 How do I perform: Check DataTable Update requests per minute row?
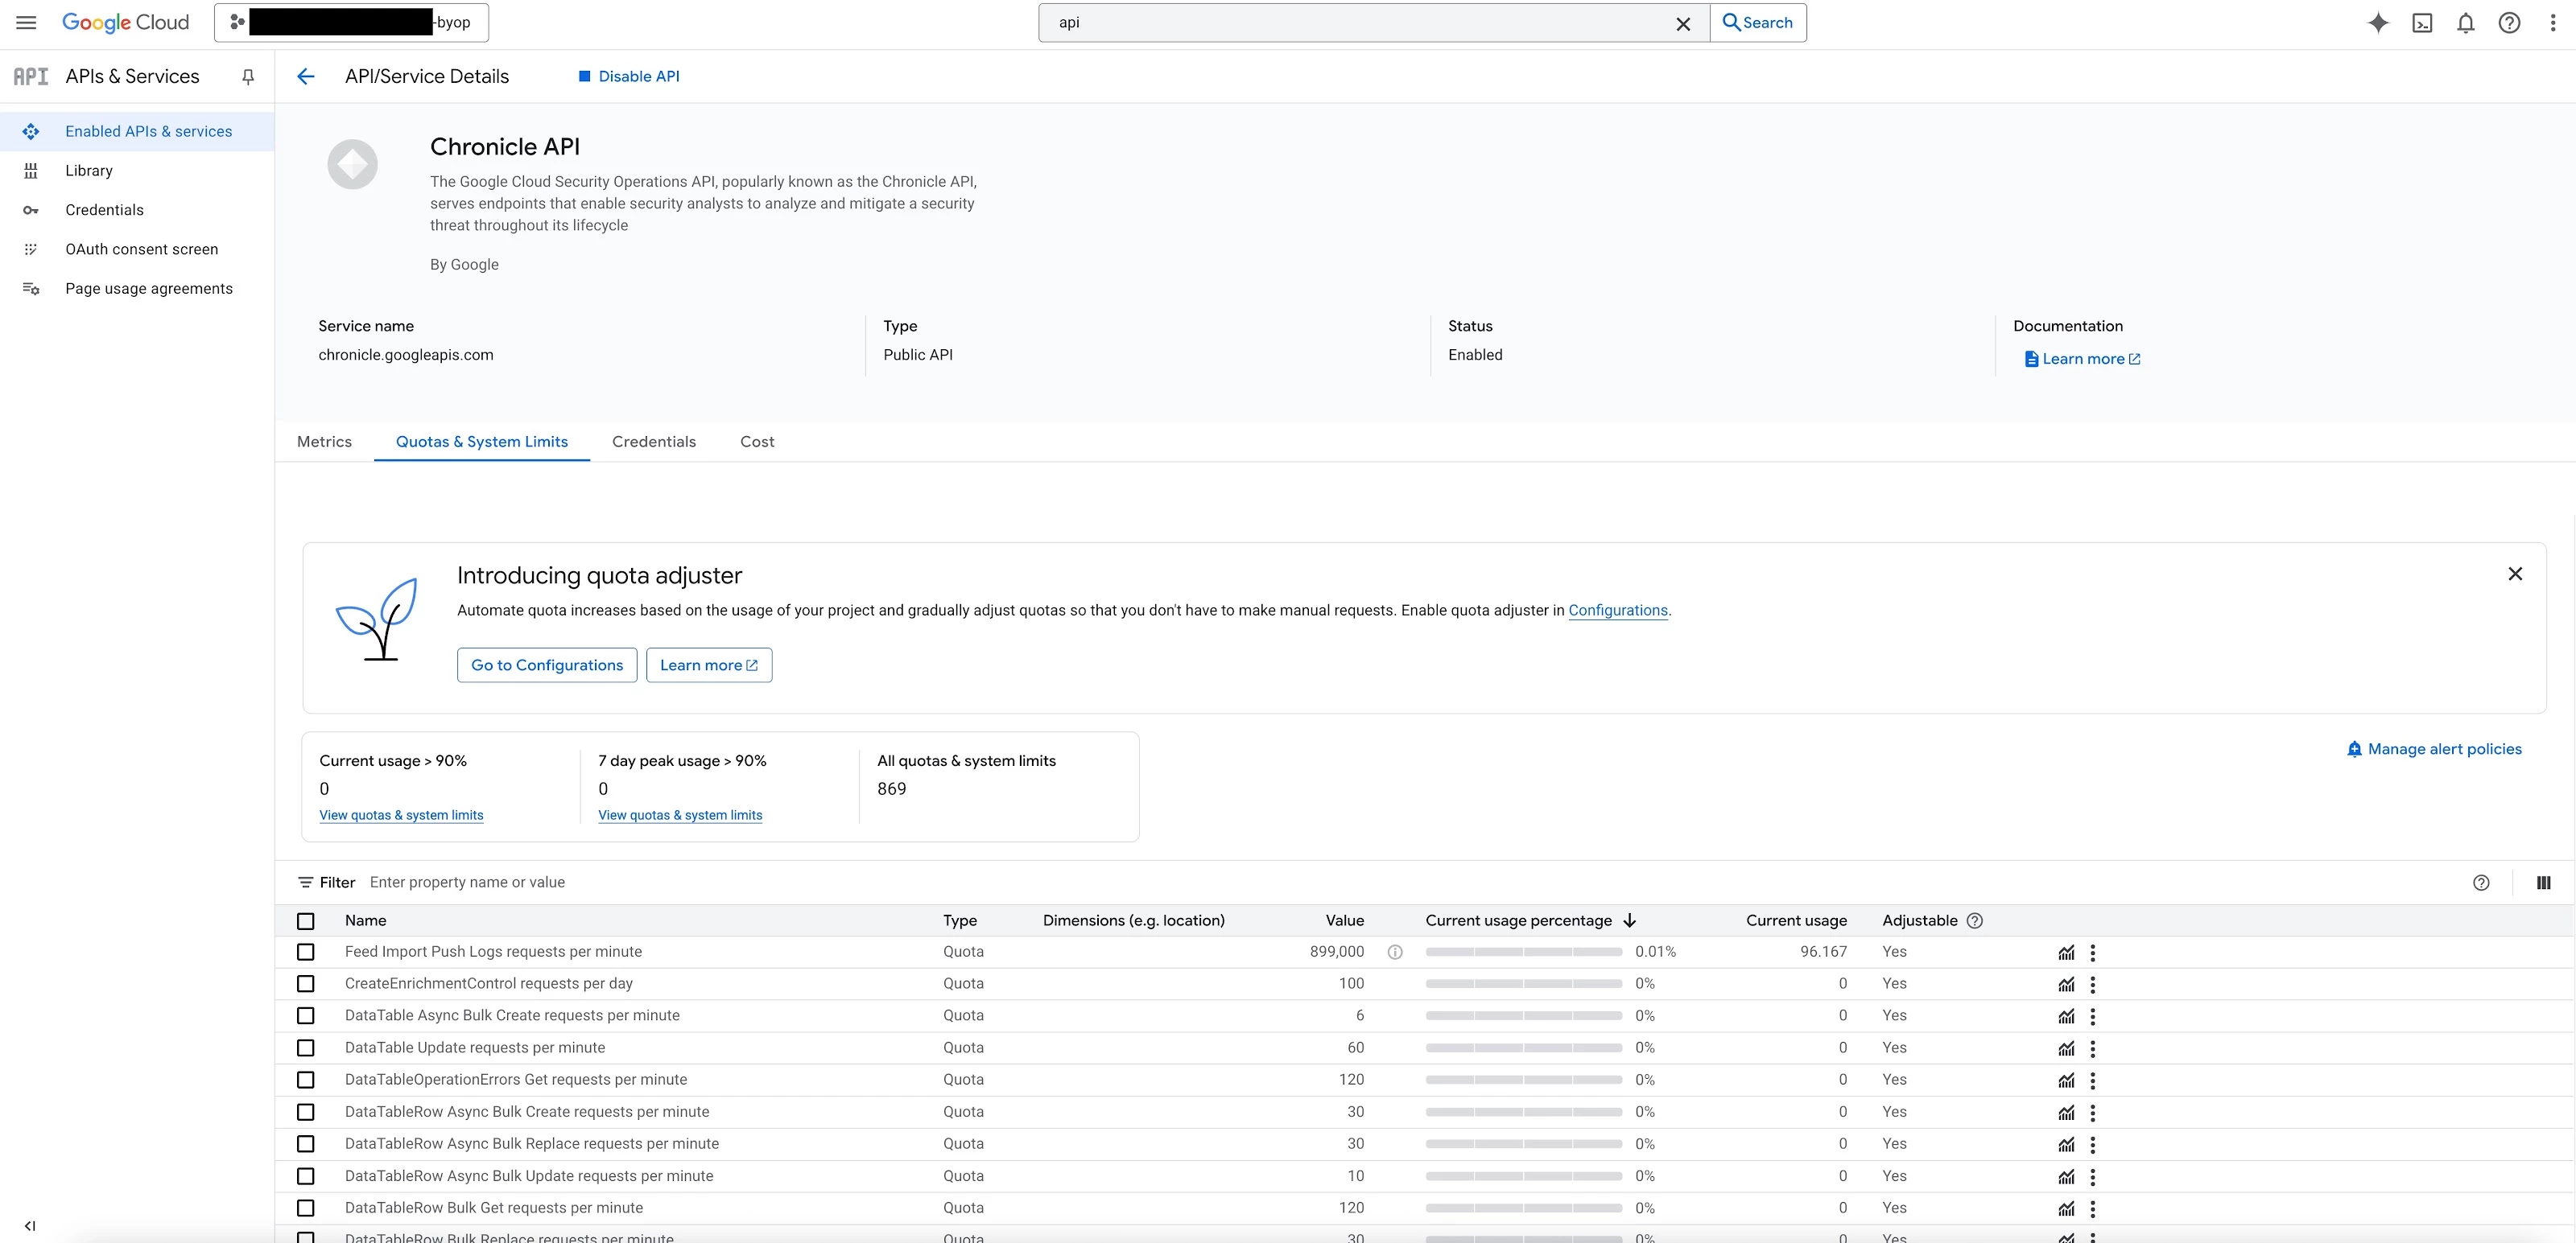(x=306, y=1048)
